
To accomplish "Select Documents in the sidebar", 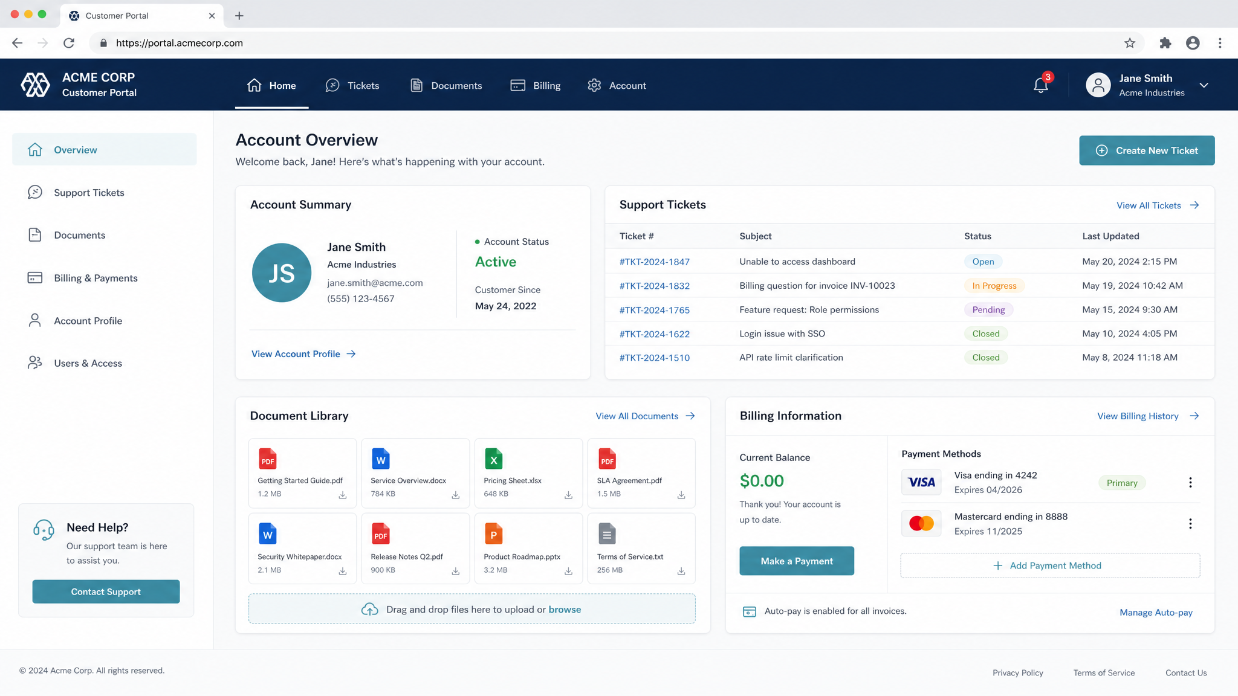I will (105, 235).
